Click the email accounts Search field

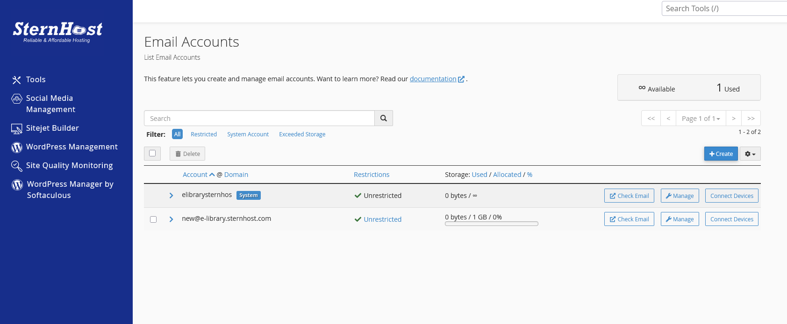259,119
